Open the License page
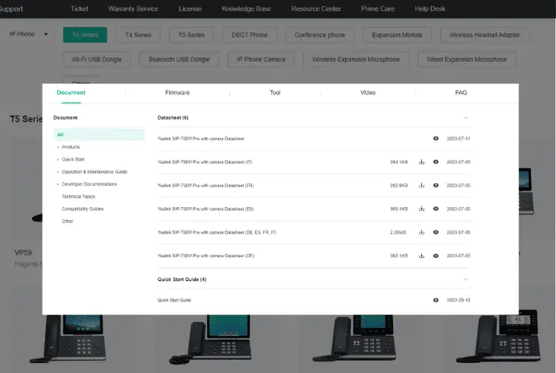Viewport: 556px width, 373px height. [190, 8]
